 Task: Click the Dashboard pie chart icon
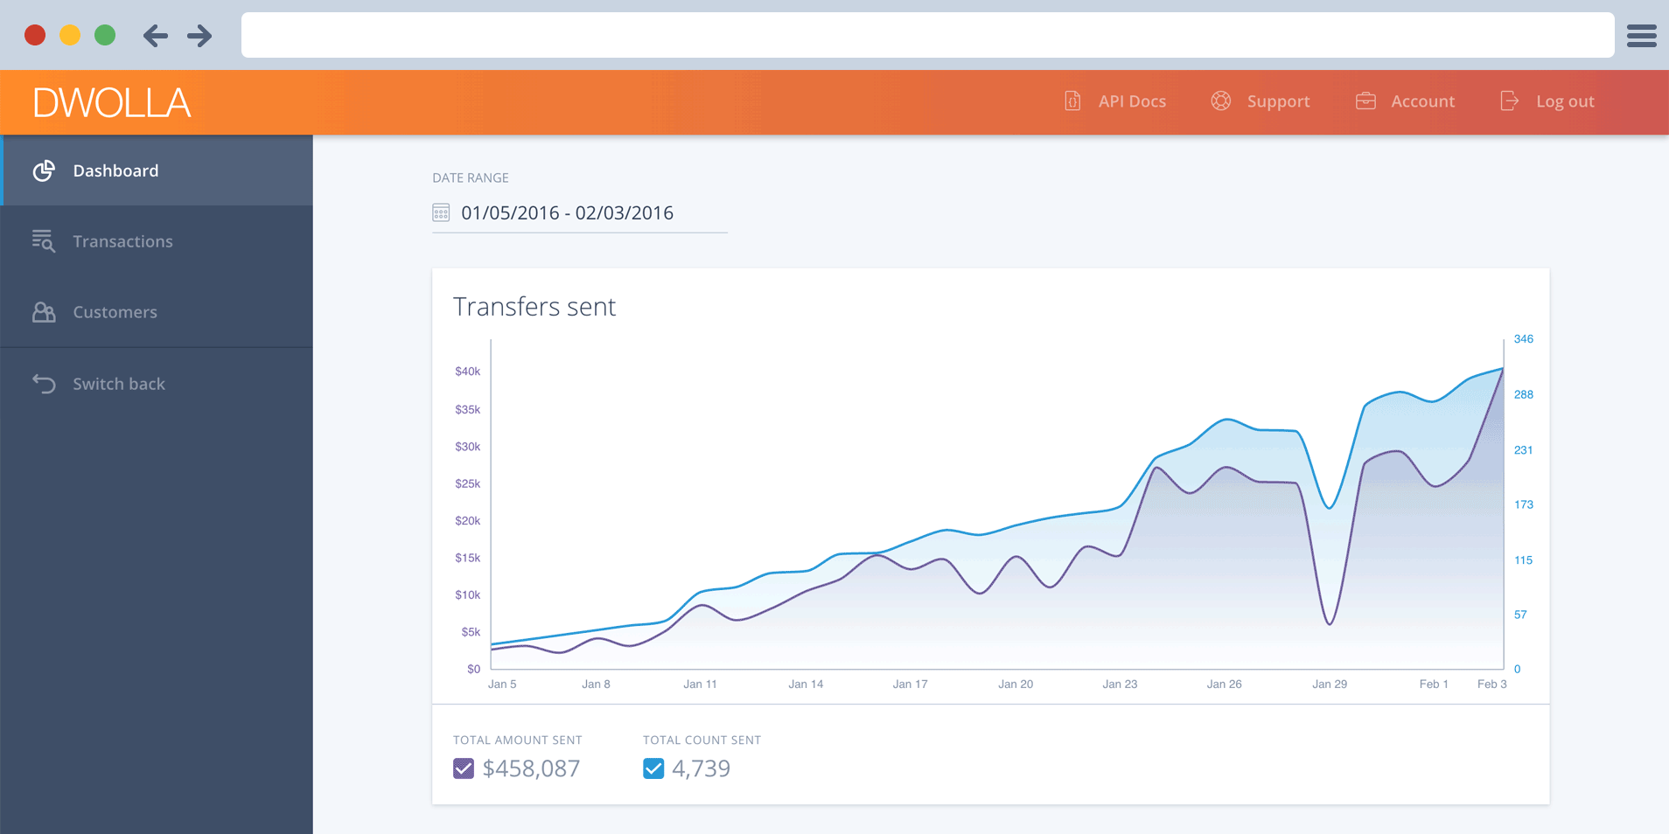[x=44, y=170]
